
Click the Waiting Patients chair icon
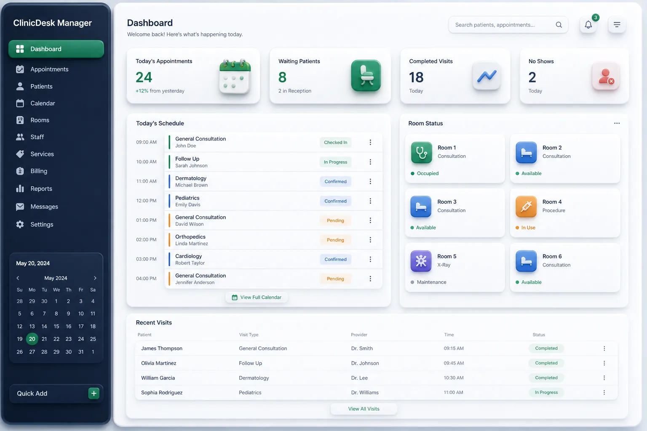(x=366, y=76)
